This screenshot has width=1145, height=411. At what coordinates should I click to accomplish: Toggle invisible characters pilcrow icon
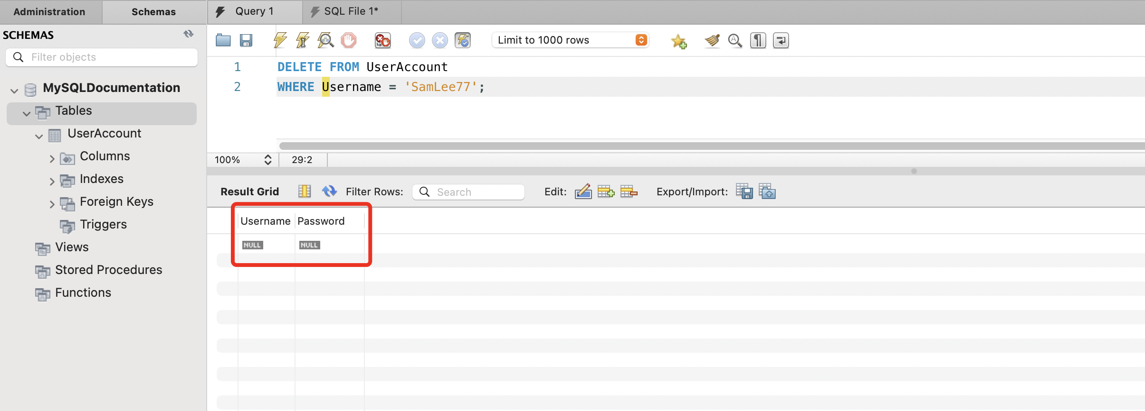[758, 41]
